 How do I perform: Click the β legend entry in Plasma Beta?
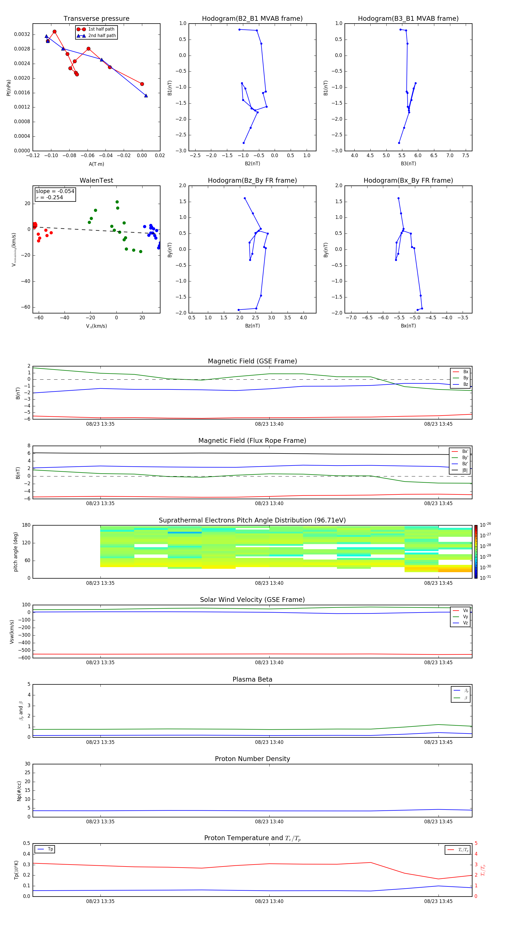tap(461, 698)
